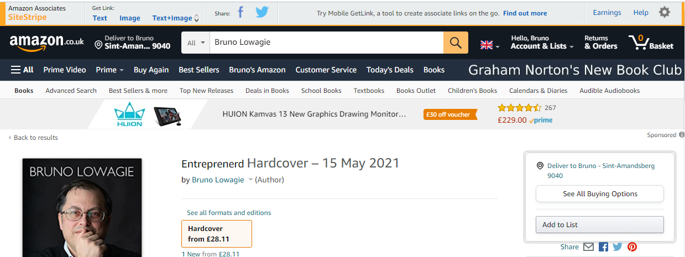Image resolution: width=685 pixels, height=257 pixels.
Task: Click the ad's star rating
Action: (x=520, y=108)
